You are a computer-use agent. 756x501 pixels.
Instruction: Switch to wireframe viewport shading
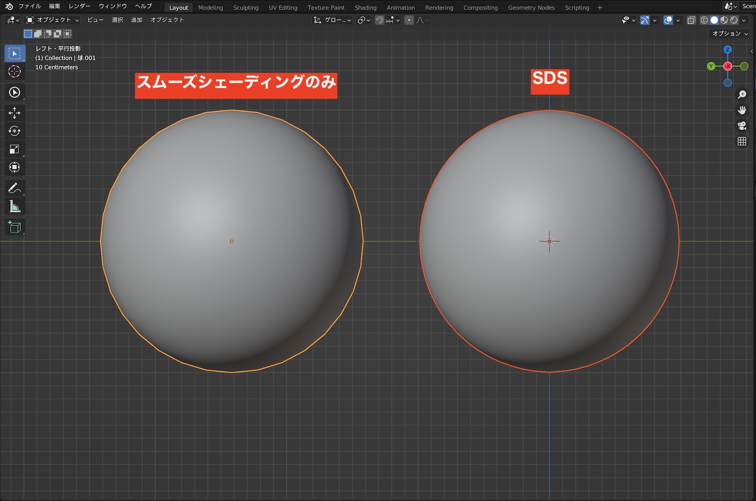704,20
